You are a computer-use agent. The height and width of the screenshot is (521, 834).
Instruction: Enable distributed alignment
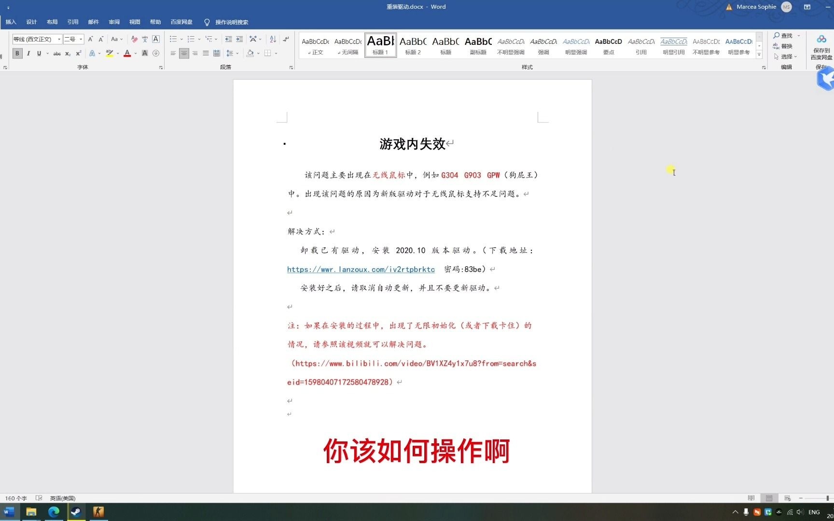(216, 54)
